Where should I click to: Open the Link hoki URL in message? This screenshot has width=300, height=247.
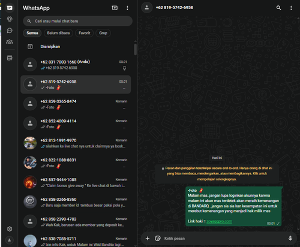click(x=219, y=221)
